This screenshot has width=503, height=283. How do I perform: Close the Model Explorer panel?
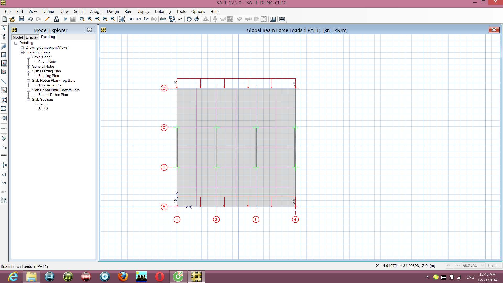pyautogui.click(x=89, y=30)
